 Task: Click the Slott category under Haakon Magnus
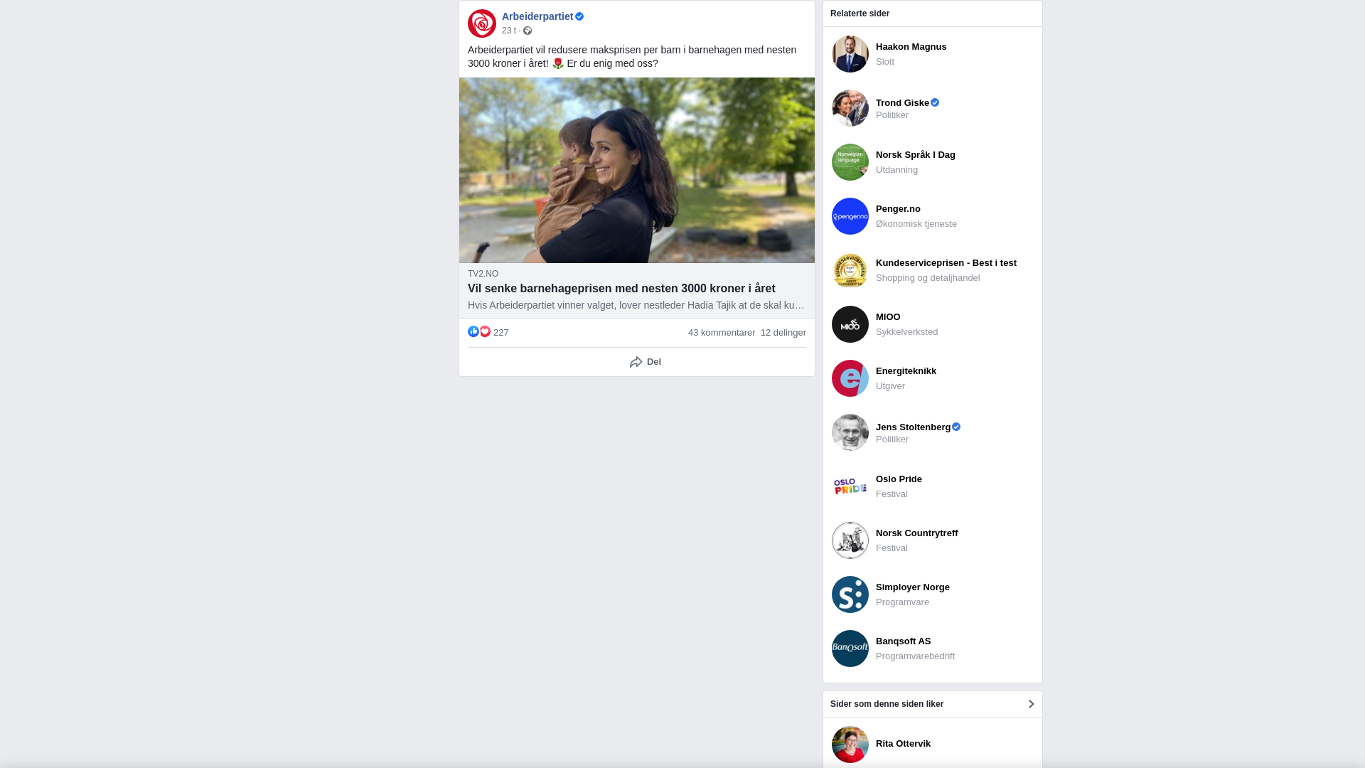885,61
